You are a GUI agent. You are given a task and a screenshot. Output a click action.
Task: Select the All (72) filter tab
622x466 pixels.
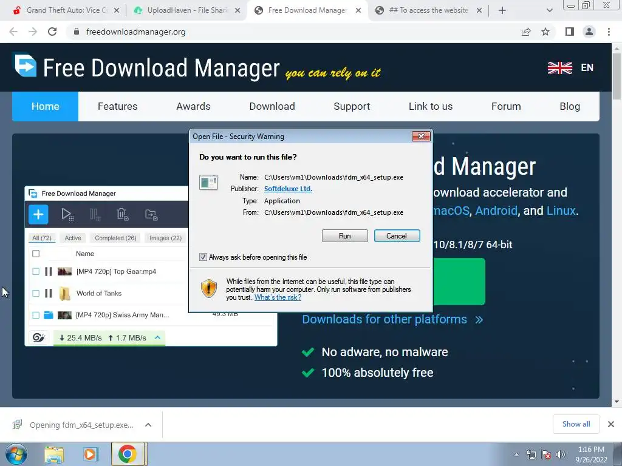pyautogui.click(x=42, y=238)
